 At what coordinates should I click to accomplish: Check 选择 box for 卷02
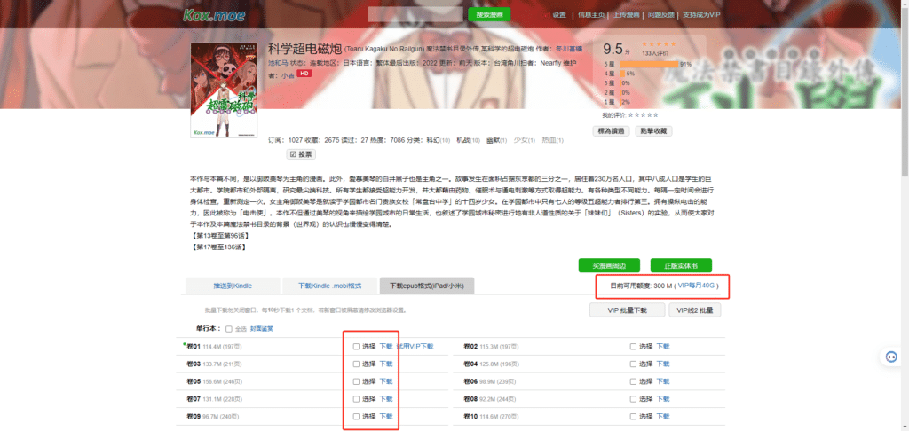(x=633, y=347)
